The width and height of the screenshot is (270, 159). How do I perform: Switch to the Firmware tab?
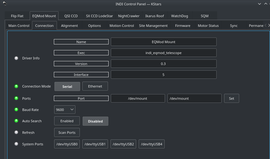(182, 26)
